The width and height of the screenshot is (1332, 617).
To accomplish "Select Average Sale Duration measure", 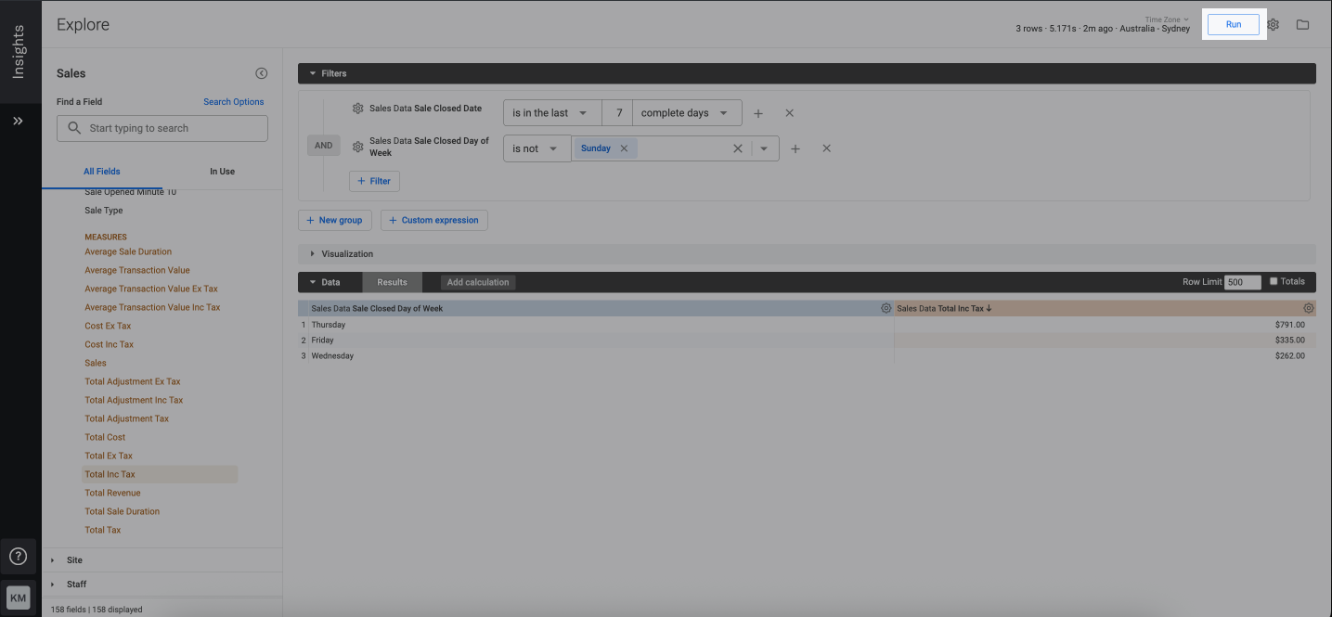I will pyautogui.click(x=128, y=251).
